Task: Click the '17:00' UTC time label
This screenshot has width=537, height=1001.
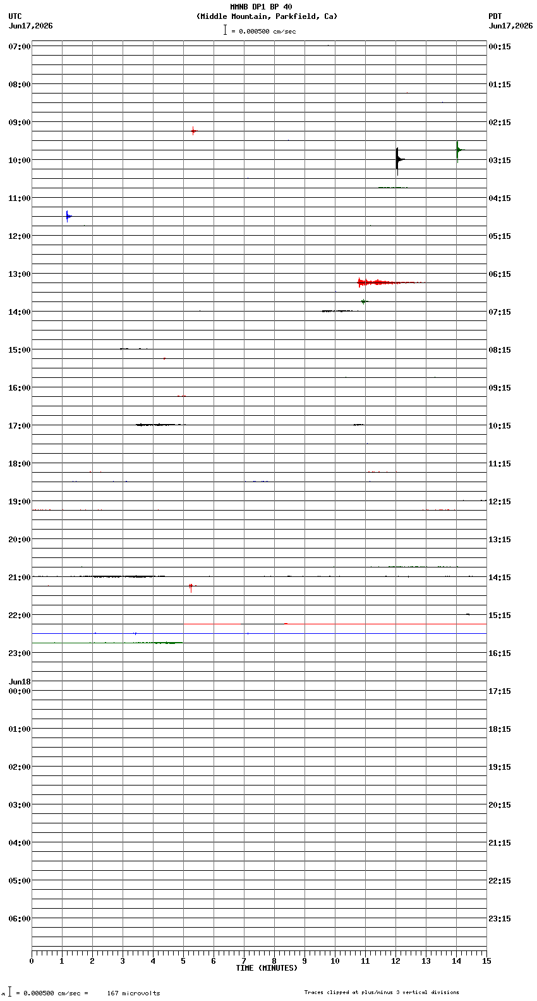Action: pyautogui.click(x=20, y=426)
